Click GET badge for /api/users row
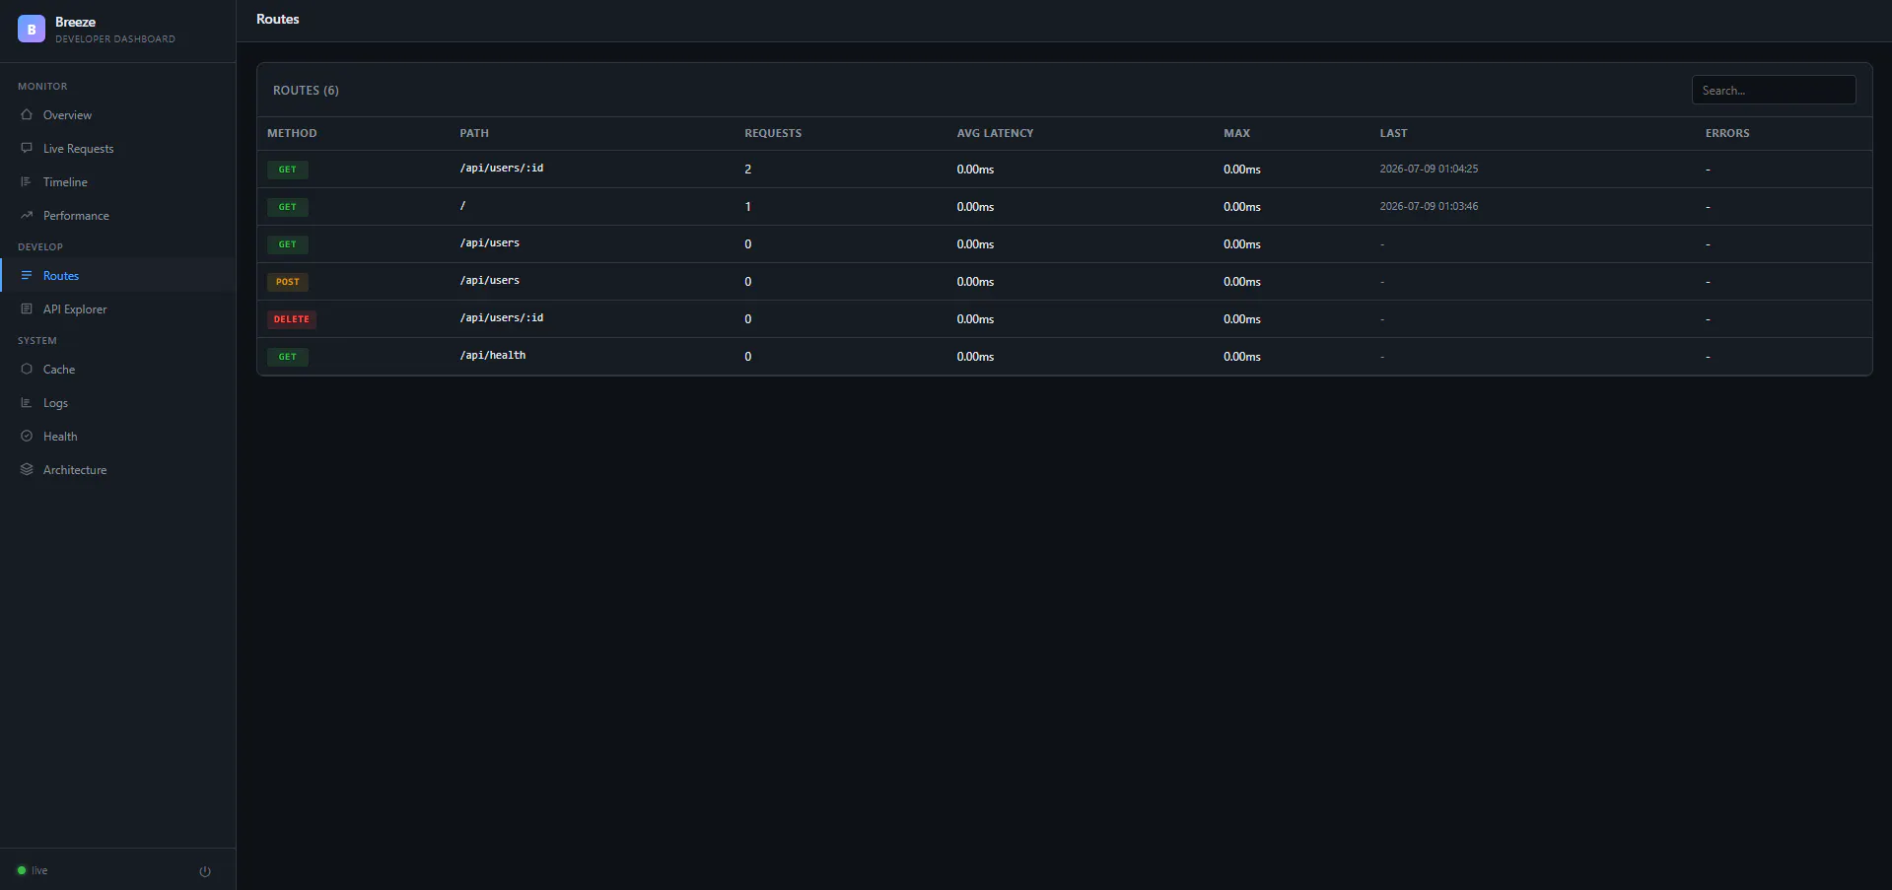The image size is (1892, 890). point(288,244)
